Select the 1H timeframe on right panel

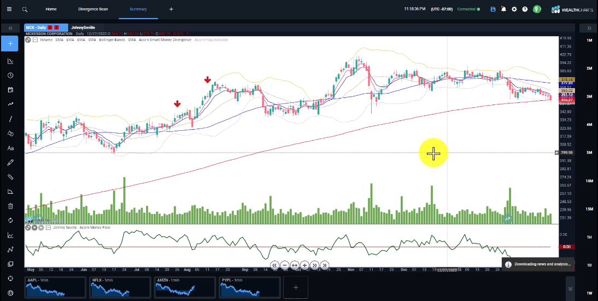coord(589,237)
